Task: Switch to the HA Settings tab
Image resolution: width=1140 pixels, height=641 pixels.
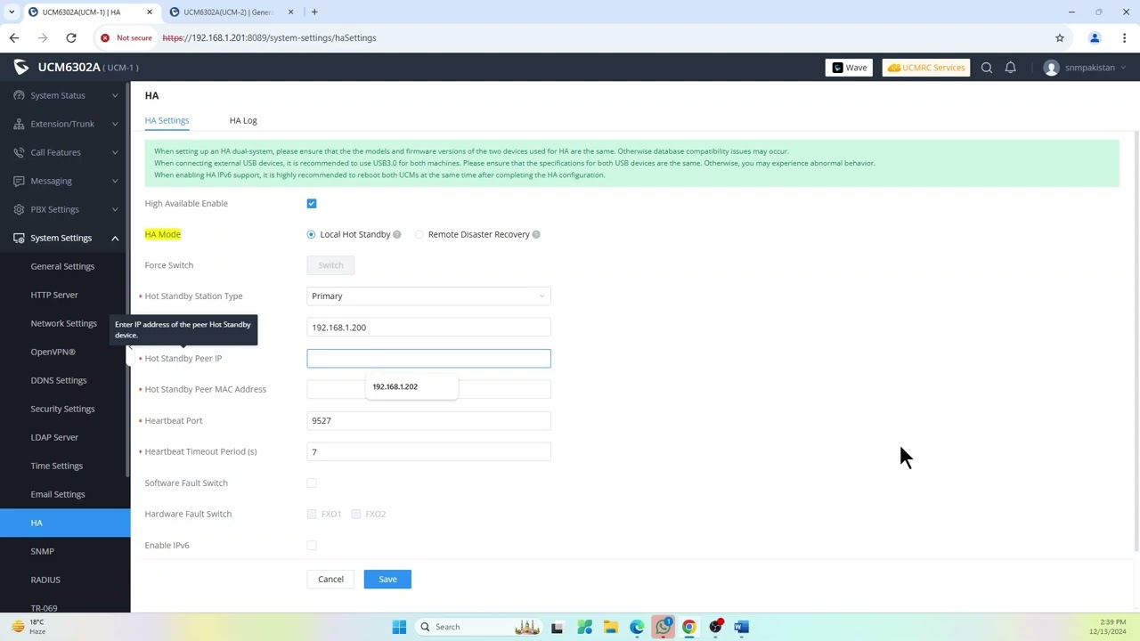Action: coord(167,120)
